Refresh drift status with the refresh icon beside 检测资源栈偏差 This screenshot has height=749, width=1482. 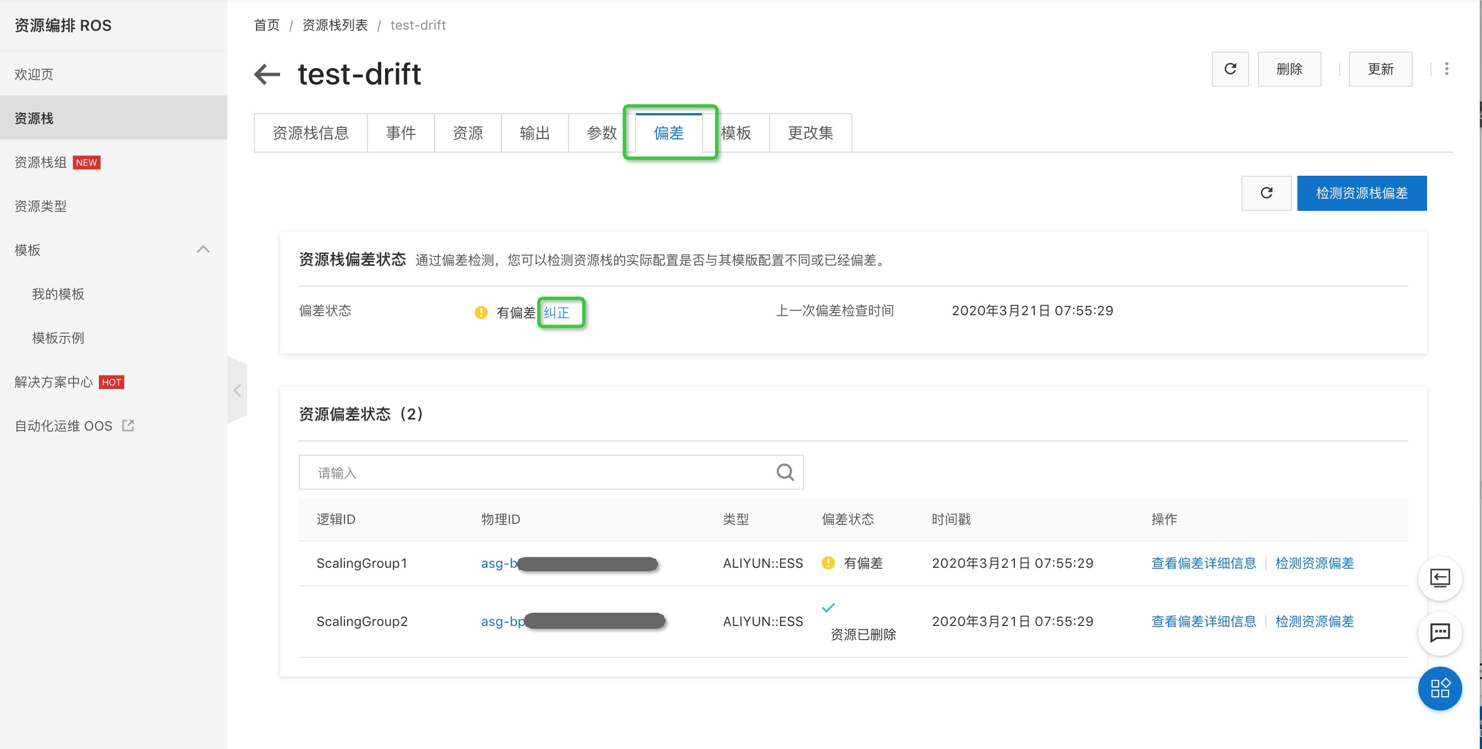(1266, 193)
